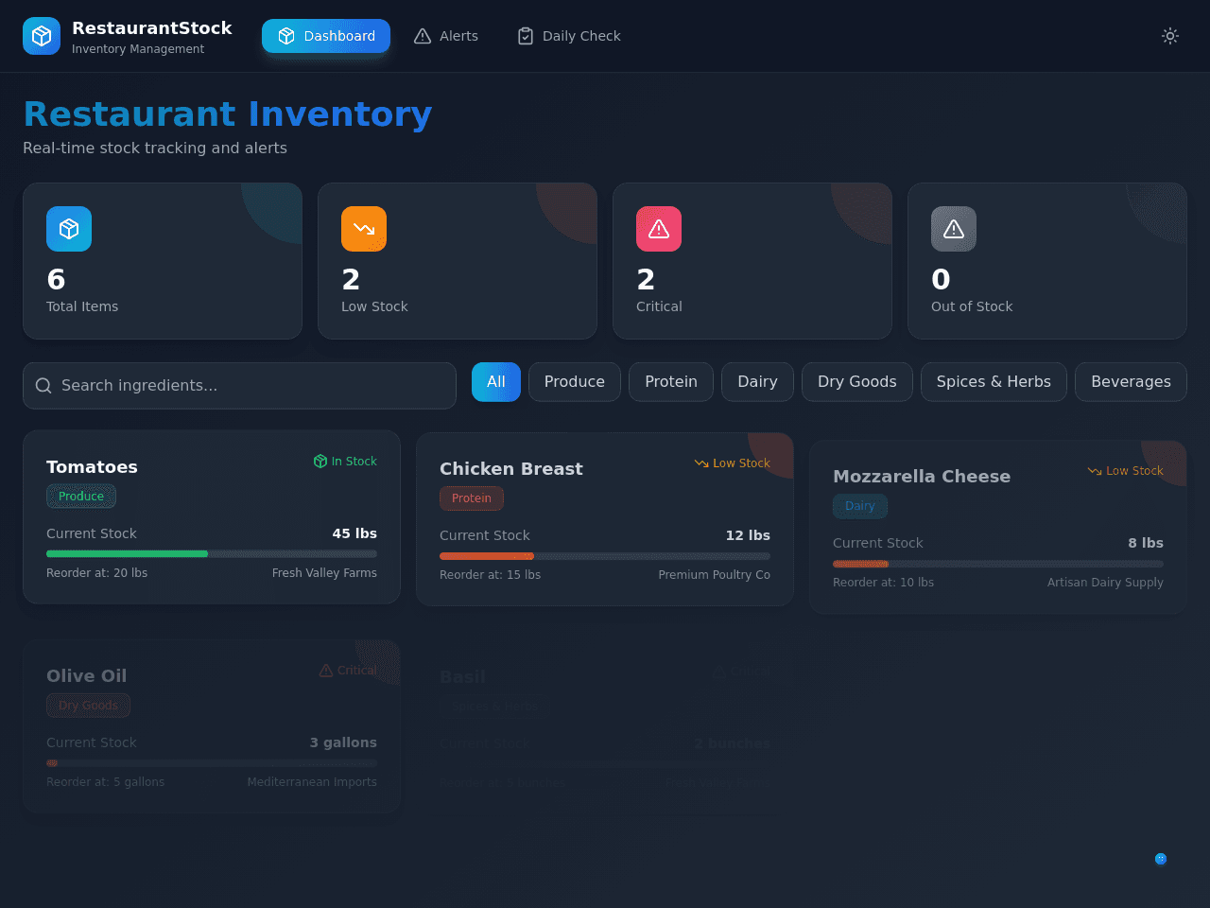Click the Produce tag on Tomatoes
This screenshot has width=1210, height=908.
point(81,497)
